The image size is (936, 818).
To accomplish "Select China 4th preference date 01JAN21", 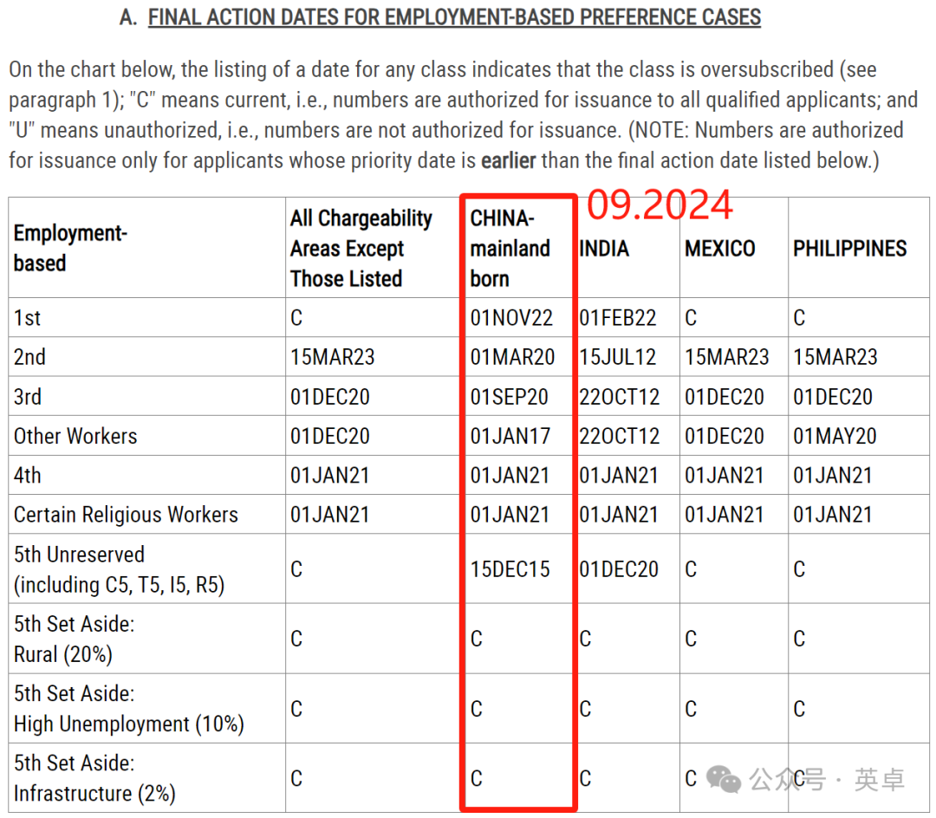I will click(x=510, y=475).
